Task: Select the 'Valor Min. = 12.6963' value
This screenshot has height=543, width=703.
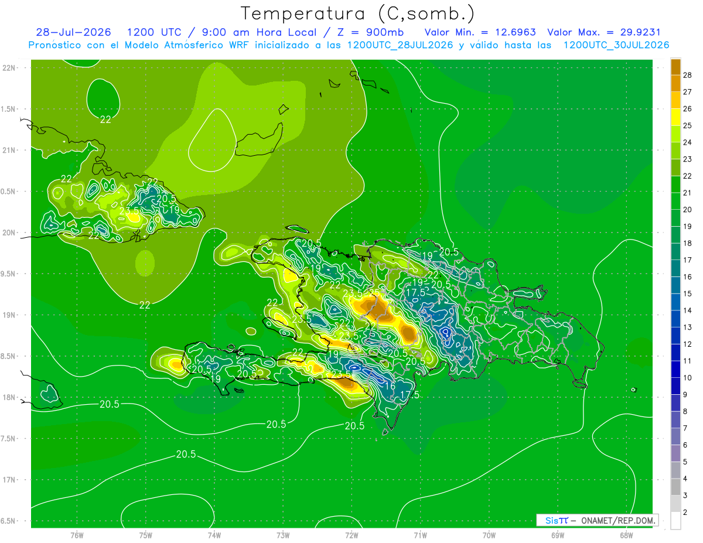Action: click(x=480, y=32)
